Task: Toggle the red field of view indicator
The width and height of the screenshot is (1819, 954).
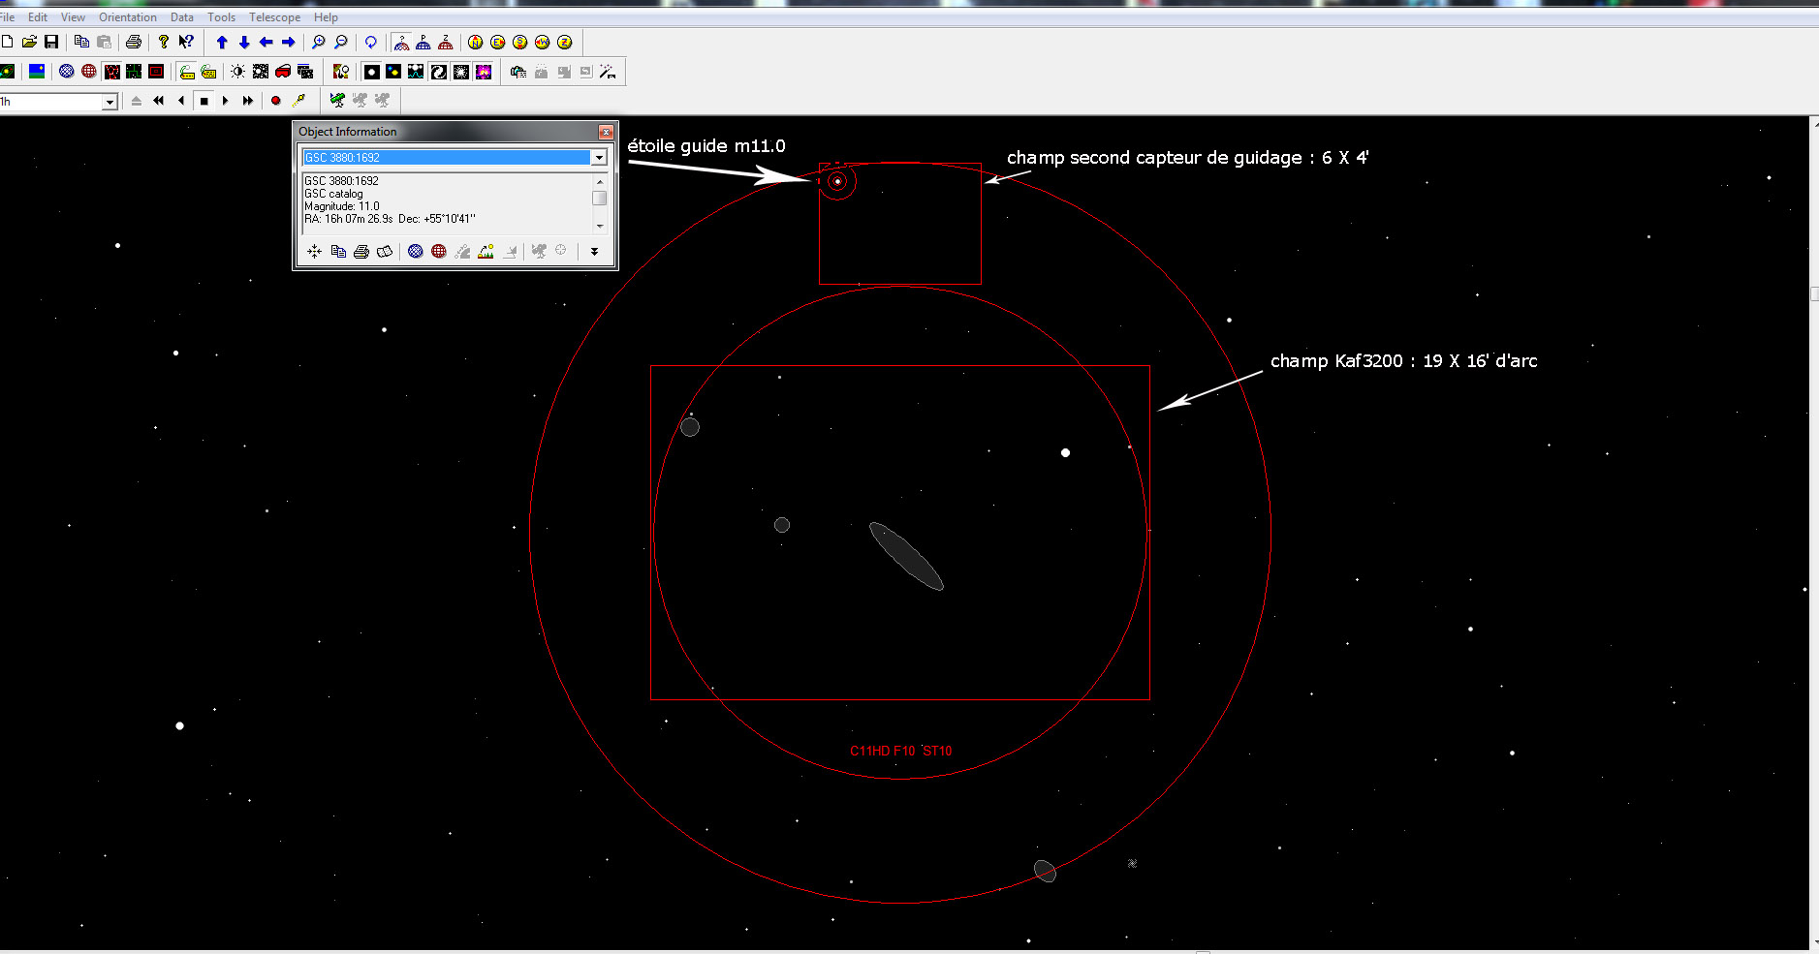Action: pos(156,72)
